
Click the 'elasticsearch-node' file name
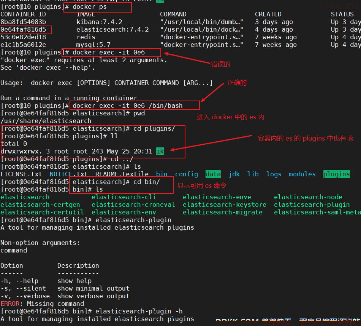(308, 197)
